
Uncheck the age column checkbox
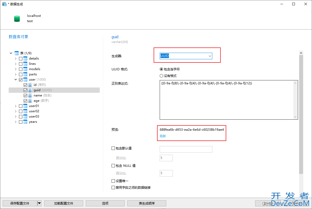pyautogui.click(x=25, y=101)
